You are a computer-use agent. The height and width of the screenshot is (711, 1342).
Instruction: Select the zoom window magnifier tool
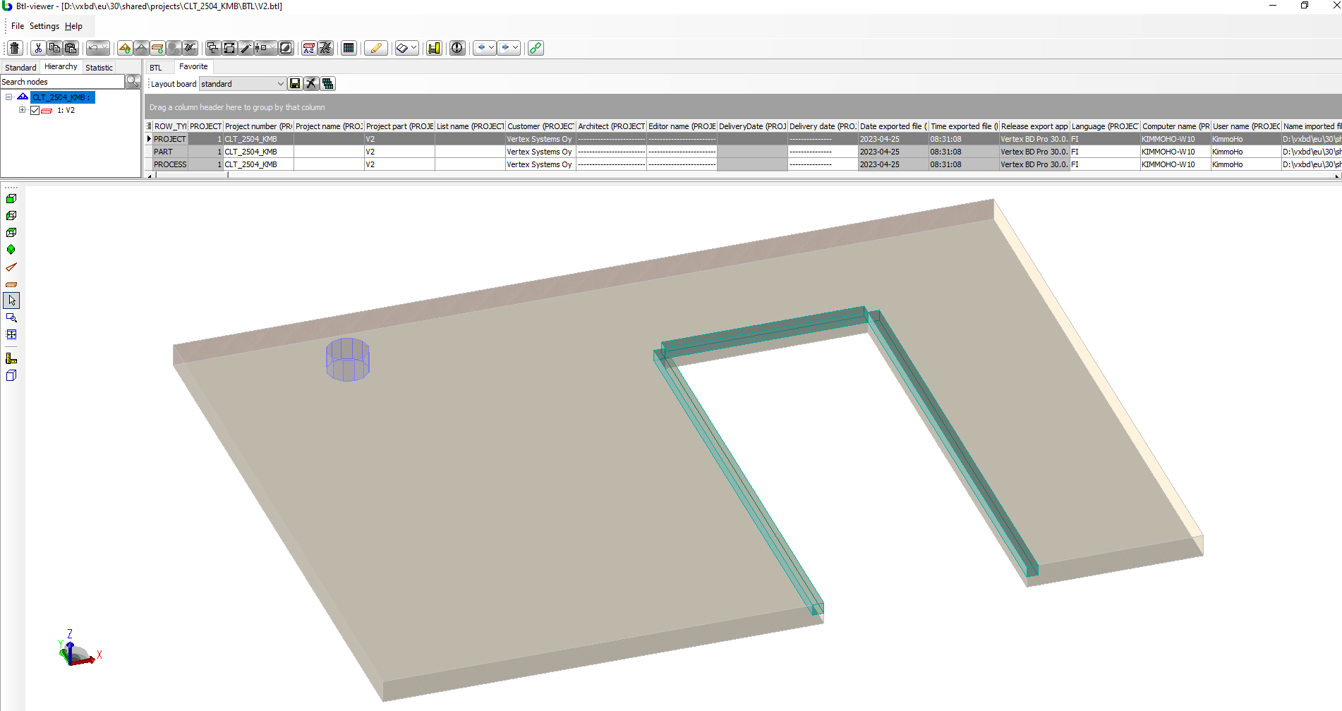click(11, 318)
